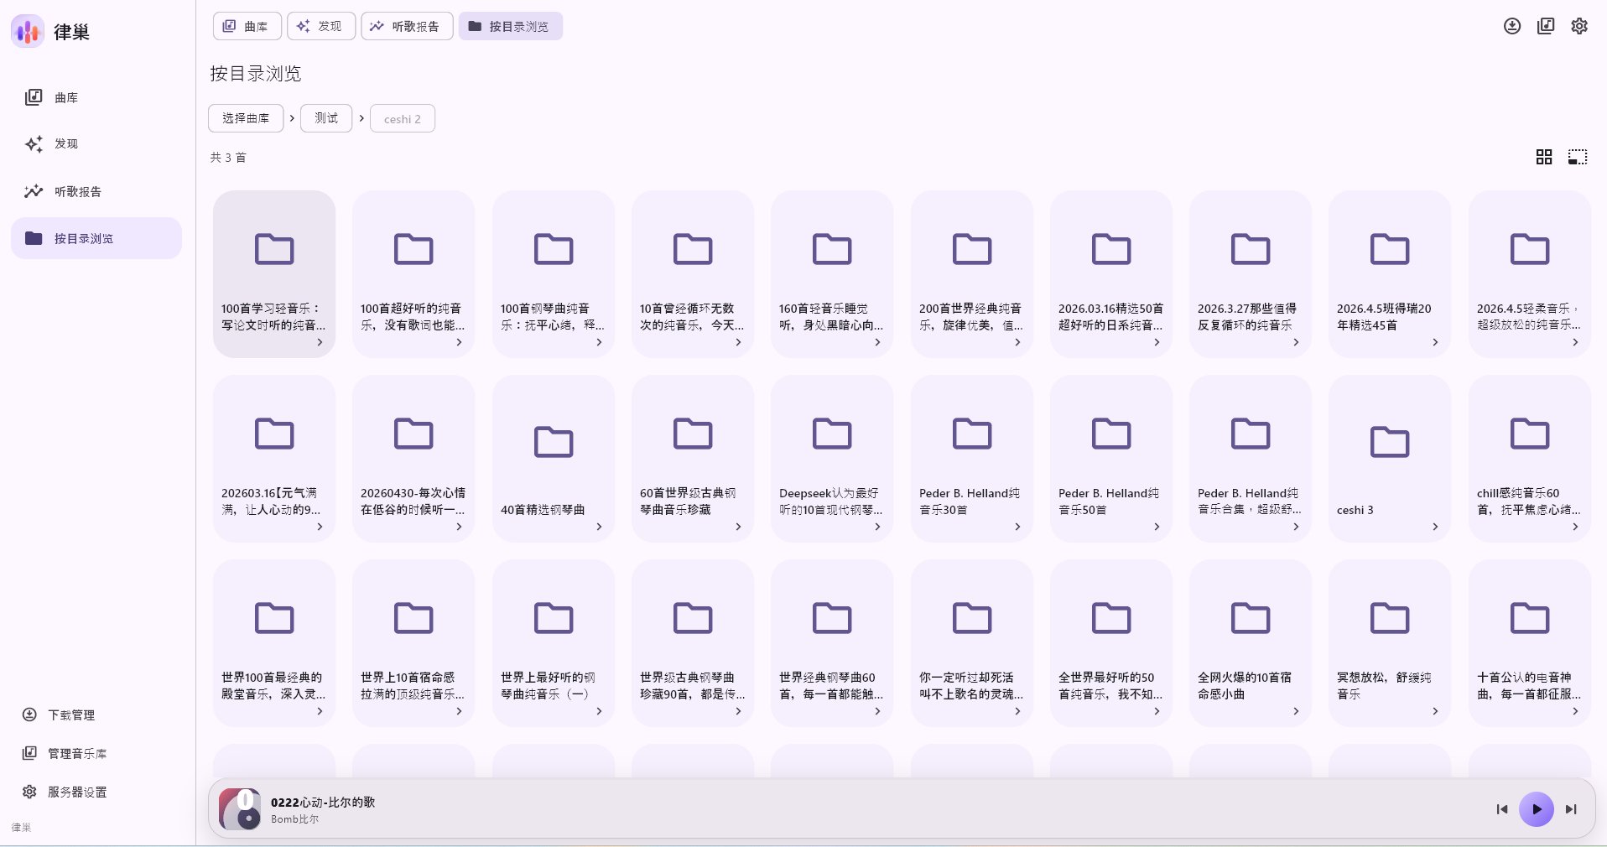Switch to grid view layout icon
The image size is (1607, 847).
[1544, 157]
